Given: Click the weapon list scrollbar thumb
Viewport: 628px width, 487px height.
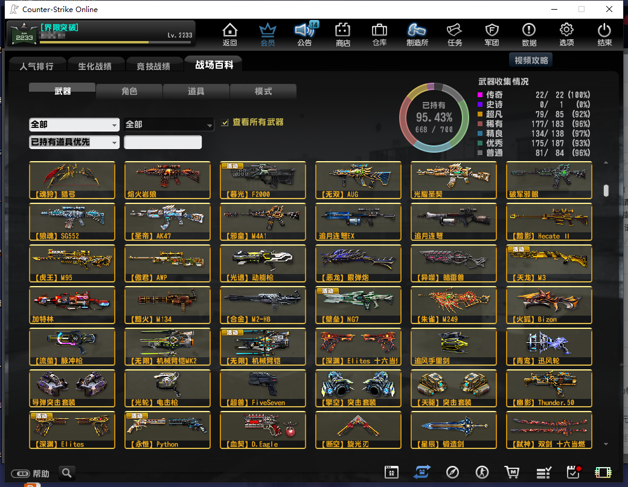Looking at the screenshot, I should (x=606, y=191).
